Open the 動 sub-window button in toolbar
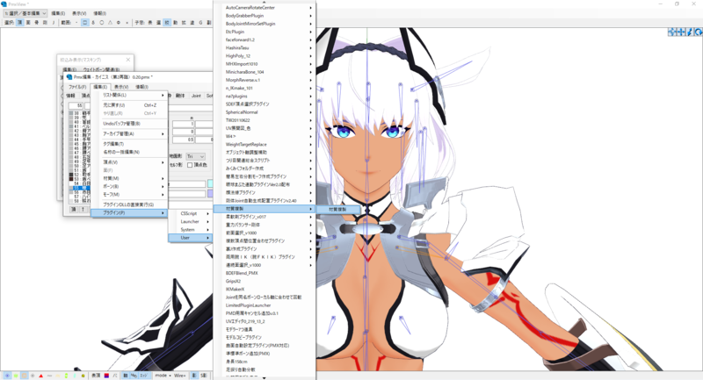 tap(175, 23)
